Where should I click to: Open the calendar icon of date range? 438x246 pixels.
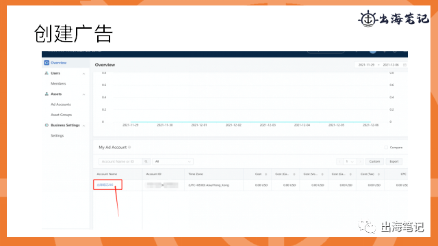click(404, 65)
